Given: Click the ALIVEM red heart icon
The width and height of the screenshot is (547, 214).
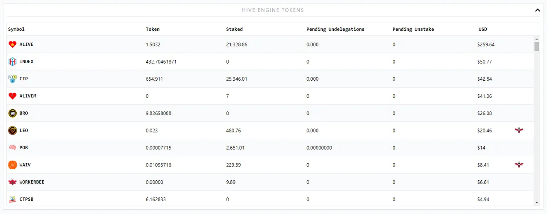Looking at the screenshot, I should [x=12, y=96].
